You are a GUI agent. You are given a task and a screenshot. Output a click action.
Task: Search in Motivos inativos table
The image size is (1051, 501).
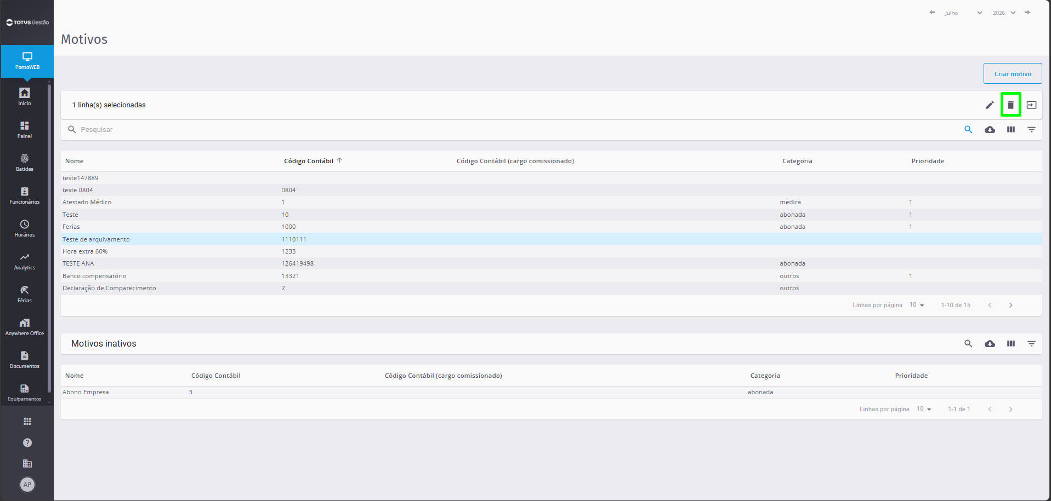(x=968, y=344)
